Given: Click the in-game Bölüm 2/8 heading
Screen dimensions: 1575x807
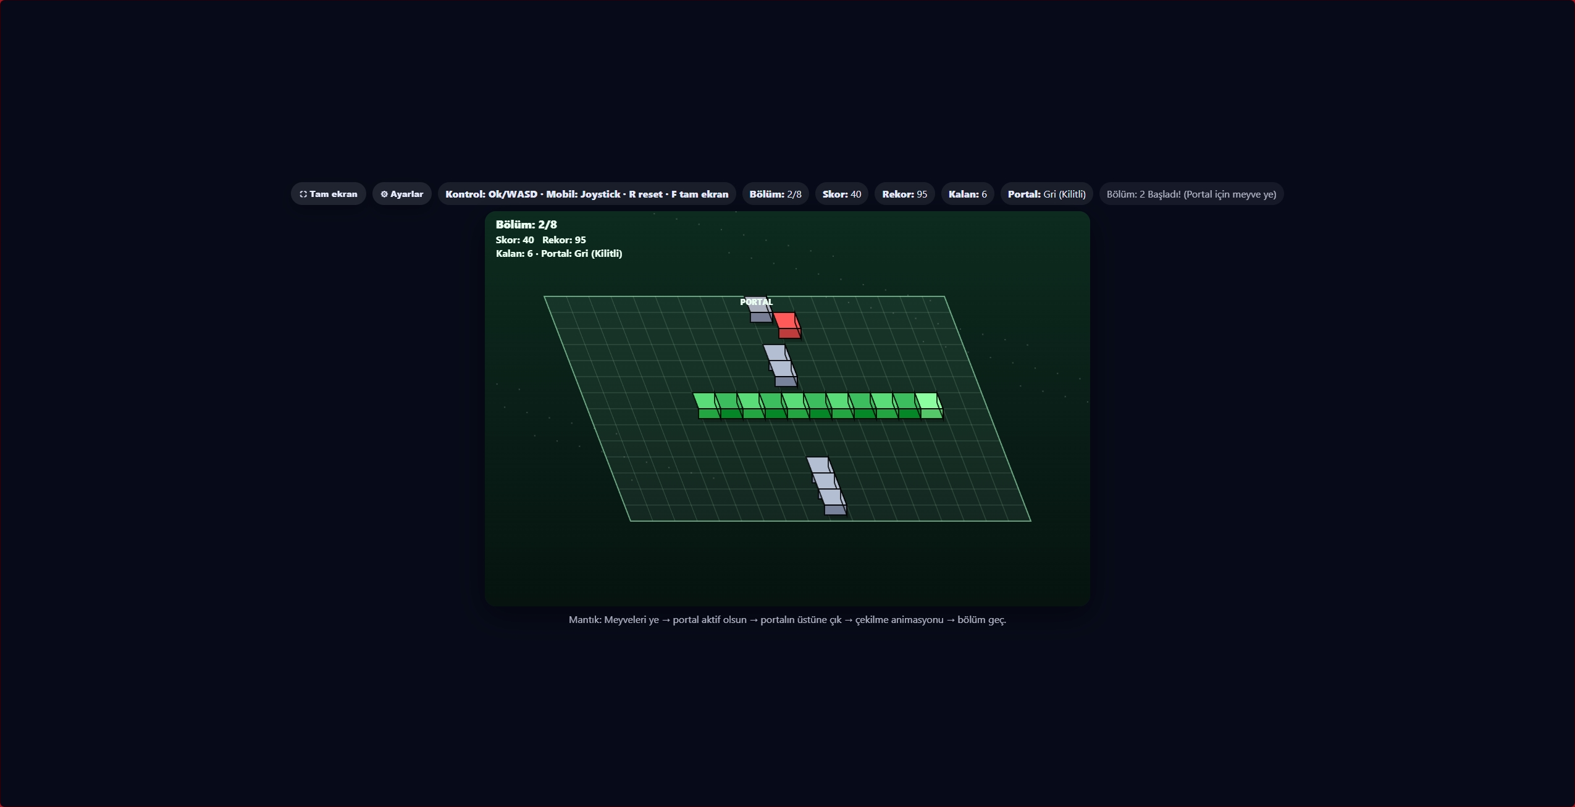Looking at the screenshot, I should [x=526, y=225].
